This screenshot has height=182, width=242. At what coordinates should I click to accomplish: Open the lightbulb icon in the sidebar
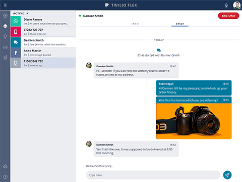tap(5, 36)
